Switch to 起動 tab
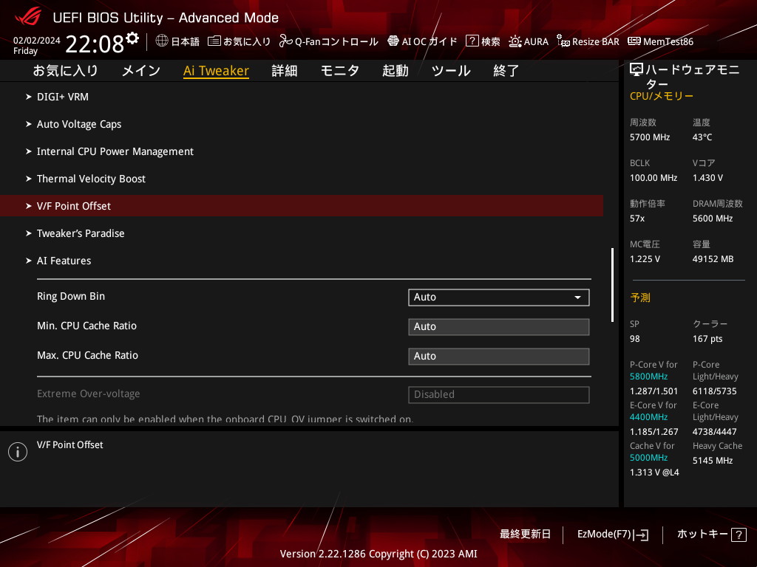 [x=396, y=71]
